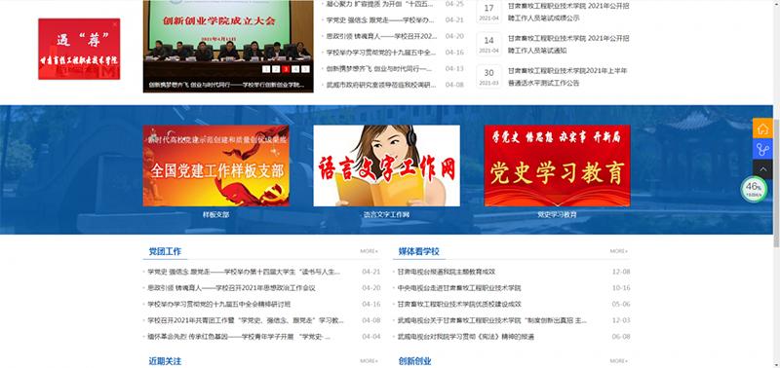Image resolution: width=780 pixels, height=368 pixels.
Task: Open 党团工作 item about 第十四届大学生读书
Action: coord(244,272)
